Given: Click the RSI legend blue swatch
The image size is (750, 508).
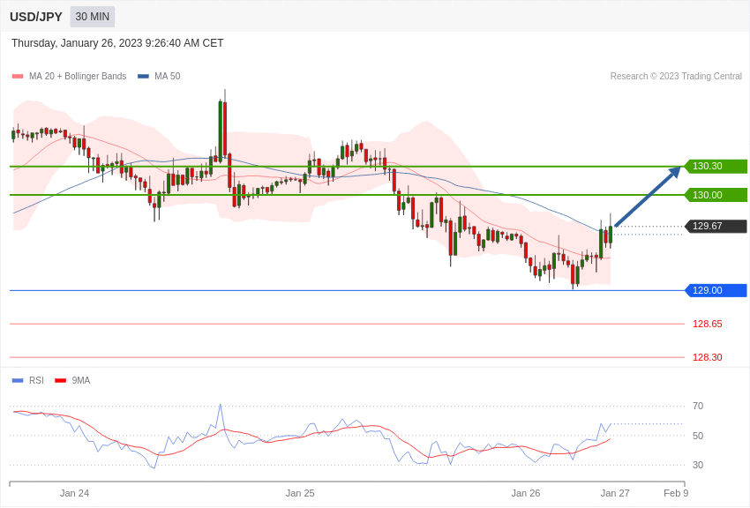Looking at the screenshot, I should point(18,381).
